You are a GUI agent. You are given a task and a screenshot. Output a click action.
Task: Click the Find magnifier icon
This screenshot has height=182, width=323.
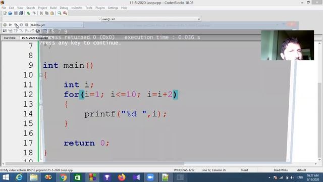(x=60, y=13)
